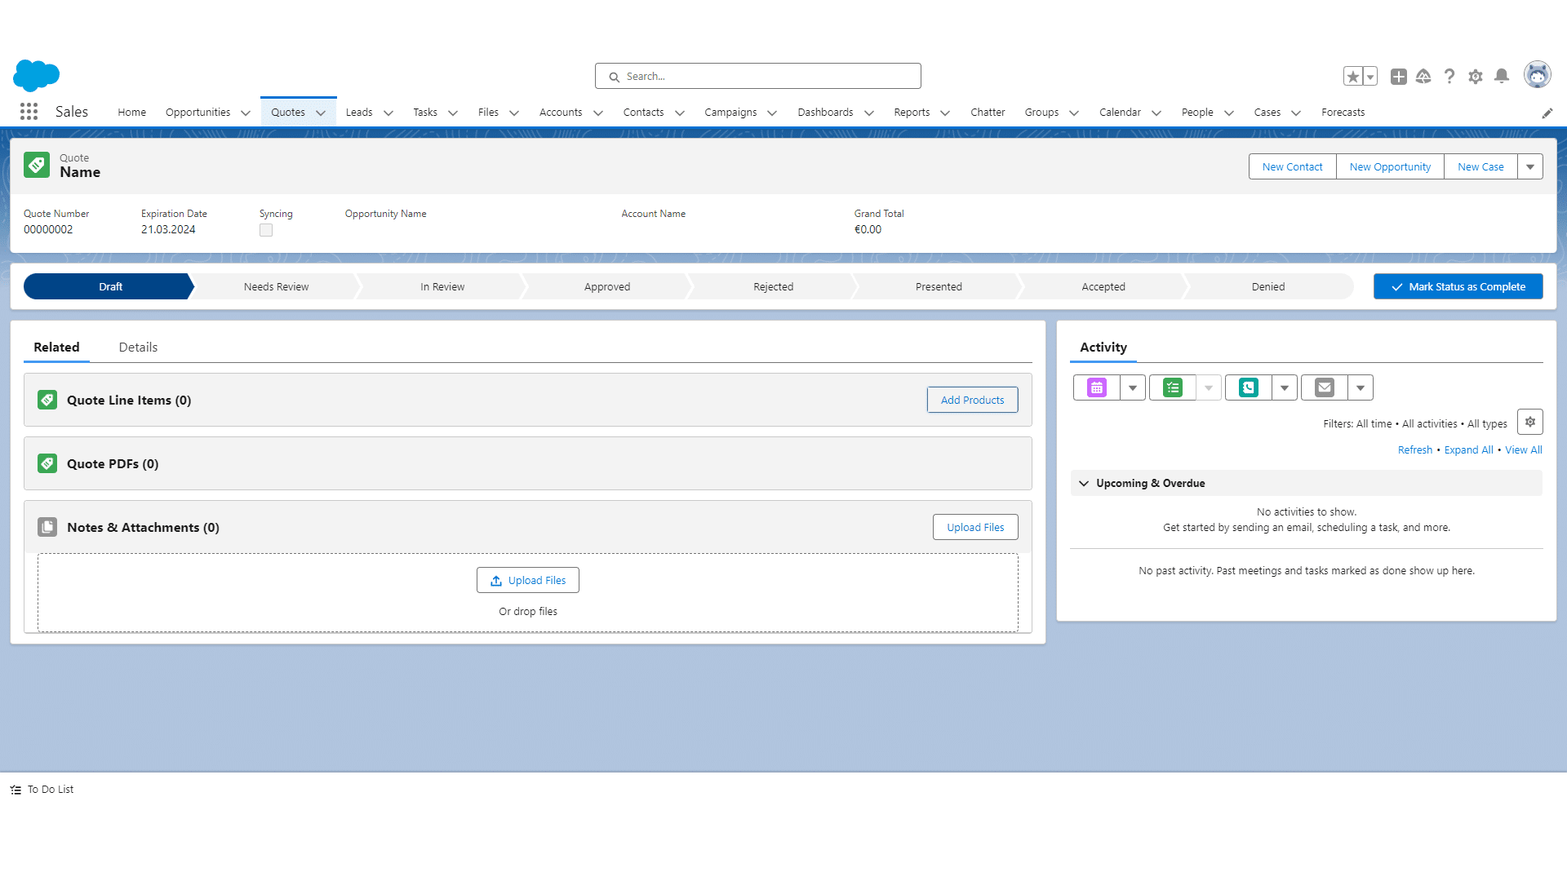The image size is (1567, 881).
Task: Open the Trailhead guidance icon
Action: click(1423, 76)
